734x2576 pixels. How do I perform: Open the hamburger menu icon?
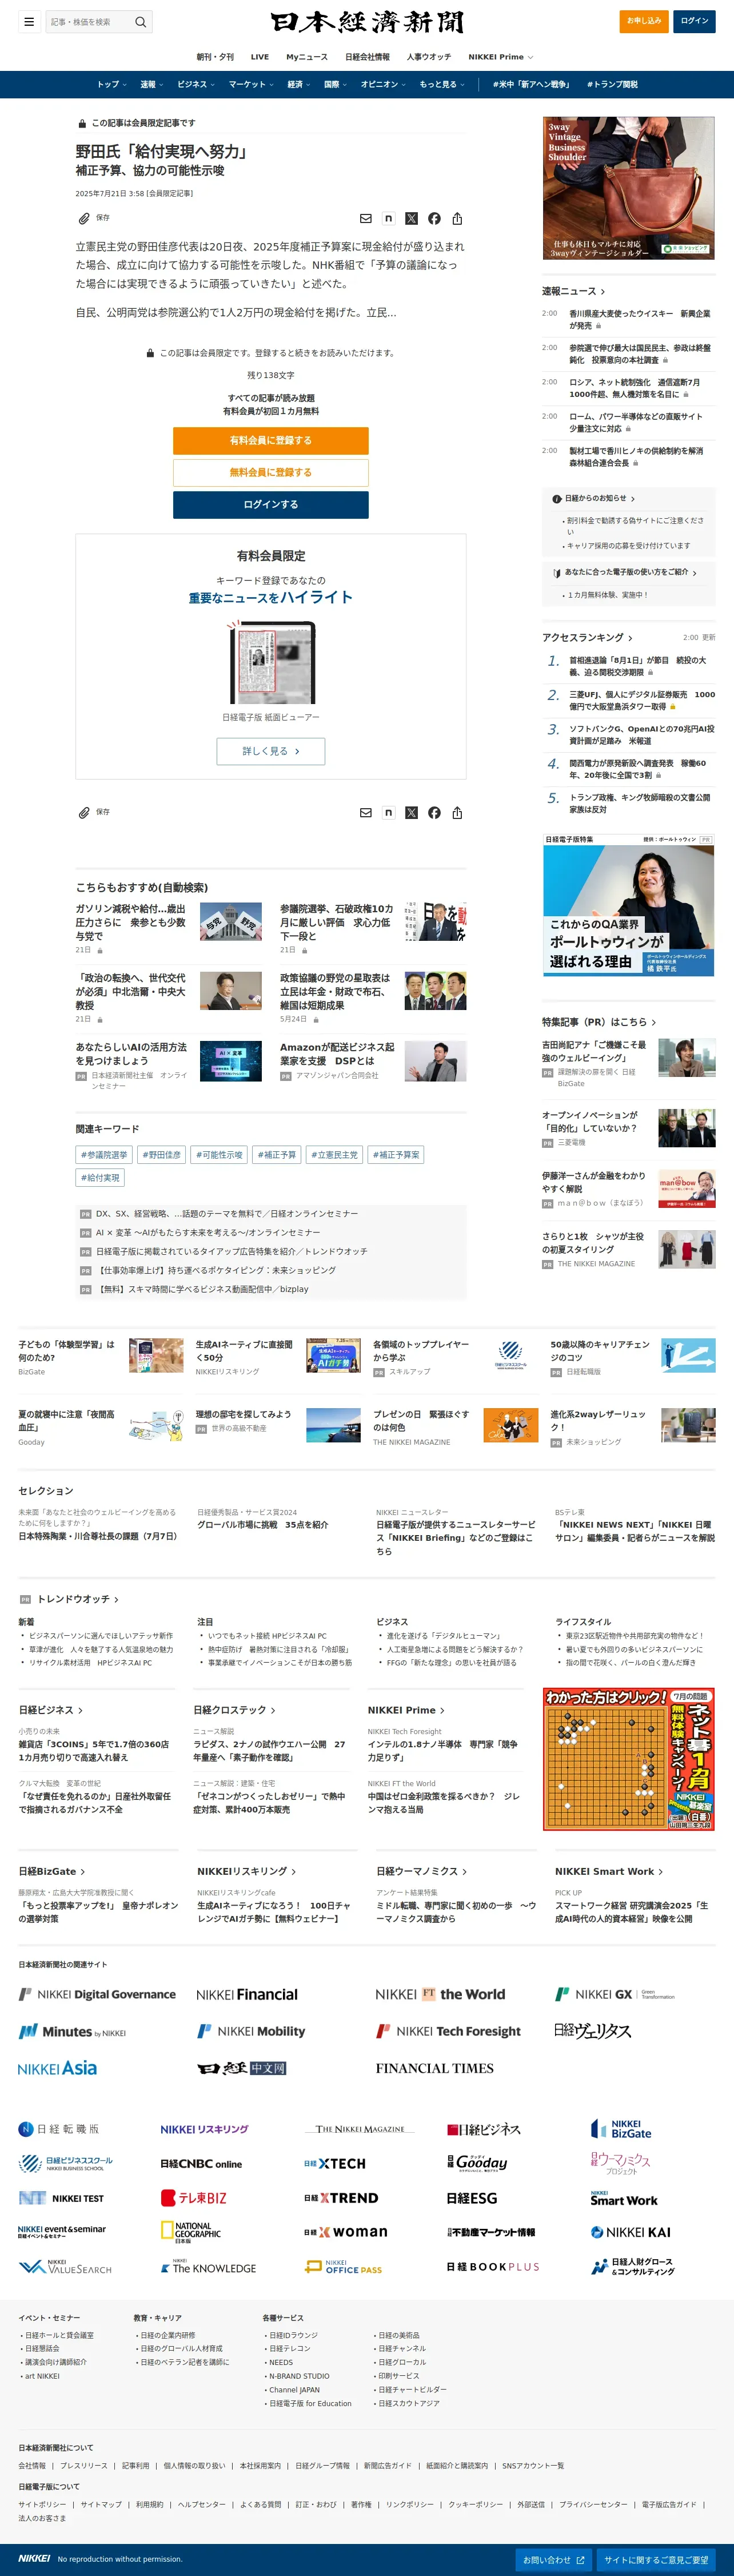[29, 21]
